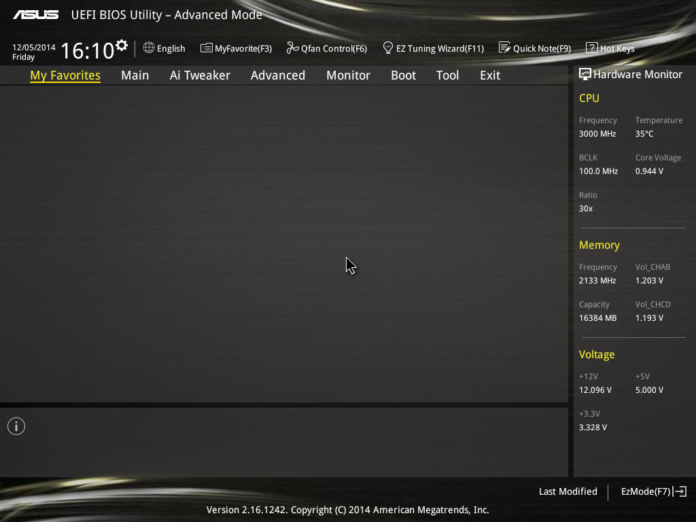696x522 pixels.
Task: Click the 12/05/2014 date
Action: pyautogui.click(x=34, y=47)
